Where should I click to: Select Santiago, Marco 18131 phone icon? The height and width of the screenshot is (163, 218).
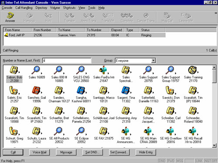click(x=103, y=90)
